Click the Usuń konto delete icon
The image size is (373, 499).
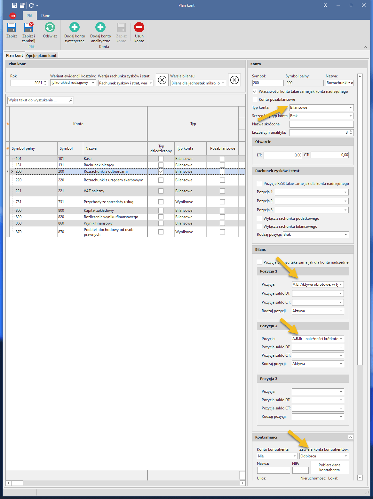[x=139, y=28]
